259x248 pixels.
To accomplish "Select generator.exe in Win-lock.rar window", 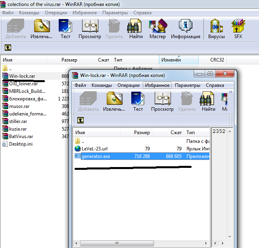I will pyautogui.click(x=142, y=156).
